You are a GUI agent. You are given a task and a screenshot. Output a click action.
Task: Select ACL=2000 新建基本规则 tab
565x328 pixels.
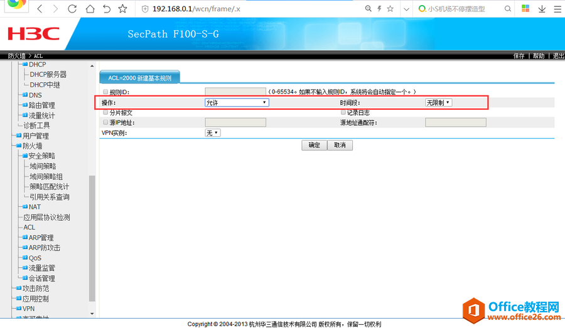[x=139, y=78]
